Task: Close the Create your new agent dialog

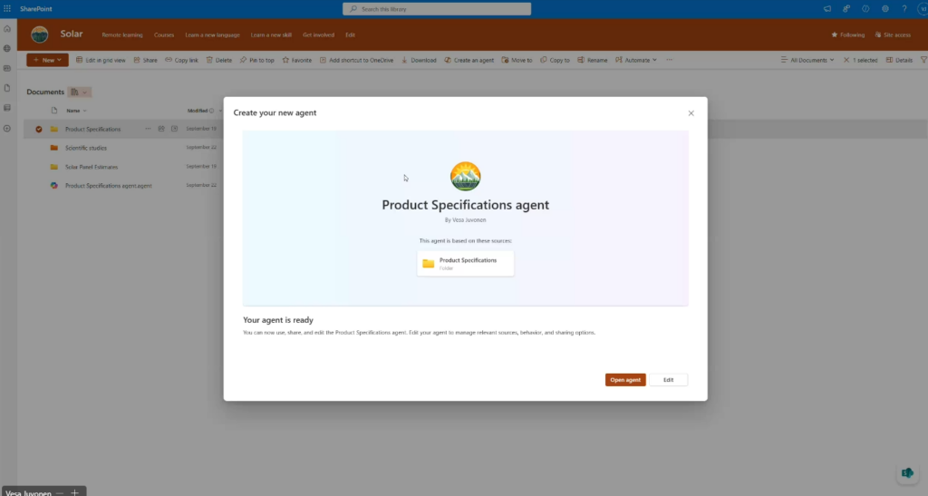Action: [691, 113]
